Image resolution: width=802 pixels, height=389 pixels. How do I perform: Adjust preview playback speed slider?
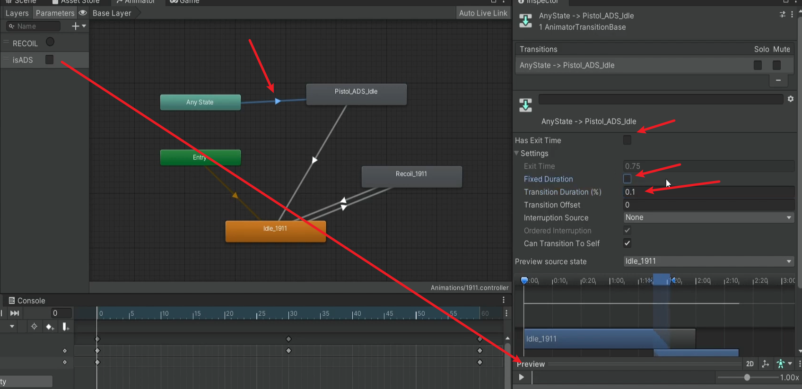pos(747,377)
